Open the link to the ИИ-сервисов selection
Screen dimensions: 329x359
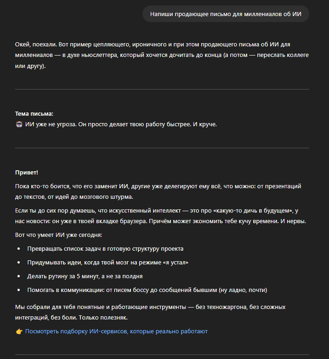click(116, 331)
